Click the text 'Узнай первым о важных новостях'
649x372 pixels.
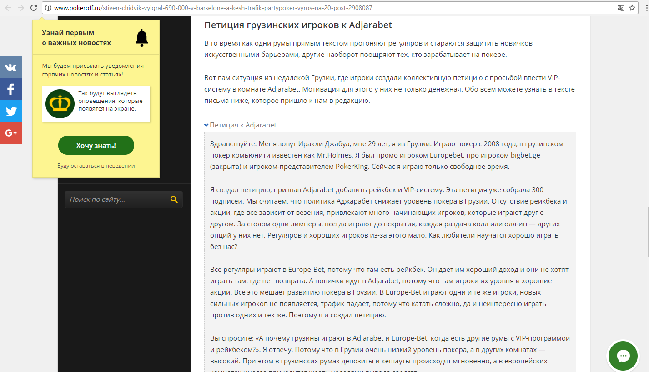pos(76,38)
